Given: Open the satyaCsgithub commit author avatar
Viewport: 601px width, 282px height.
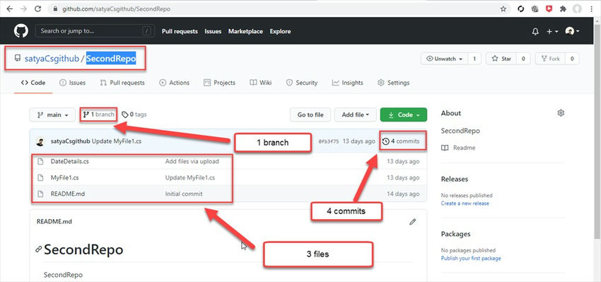Looking at the screenshot, I should (40, 141).
